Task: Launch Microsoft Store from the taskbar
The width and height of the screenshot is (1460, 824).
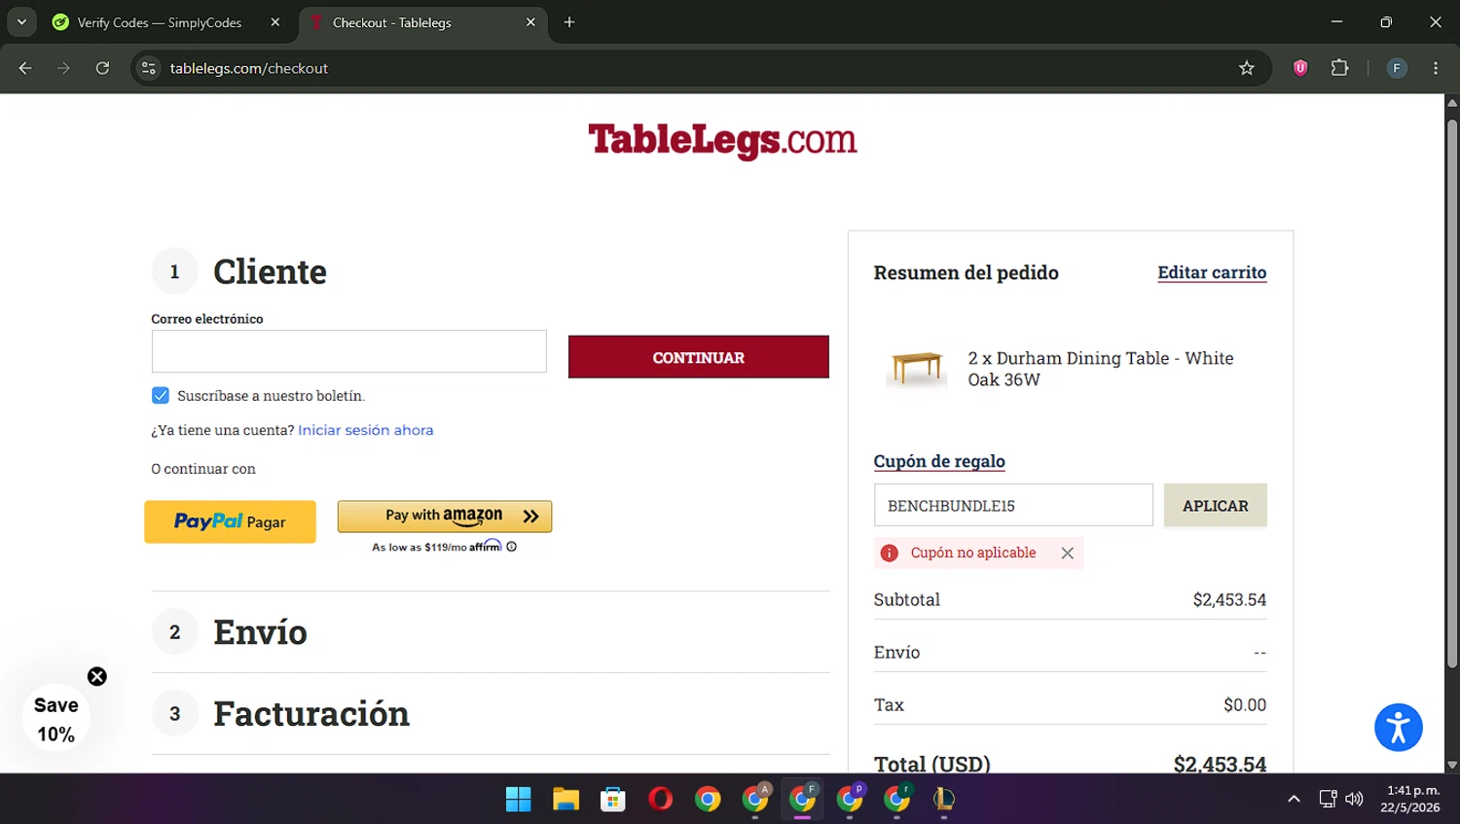Action: pyautogui.click(x=612, y=799)
